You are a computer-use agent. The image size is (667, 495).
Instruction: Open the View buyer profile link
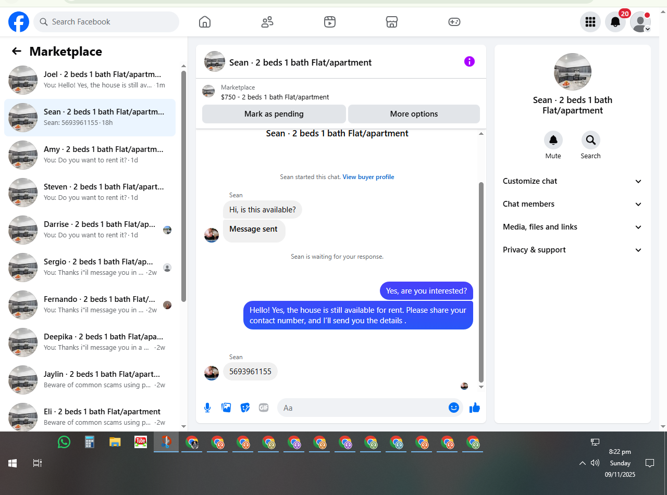tap(368, 177)
